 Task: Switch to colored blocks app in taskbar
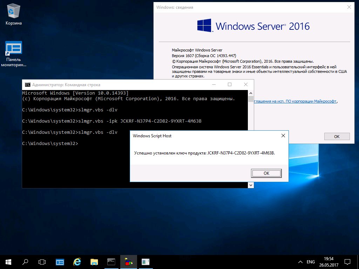click(128, 262)
